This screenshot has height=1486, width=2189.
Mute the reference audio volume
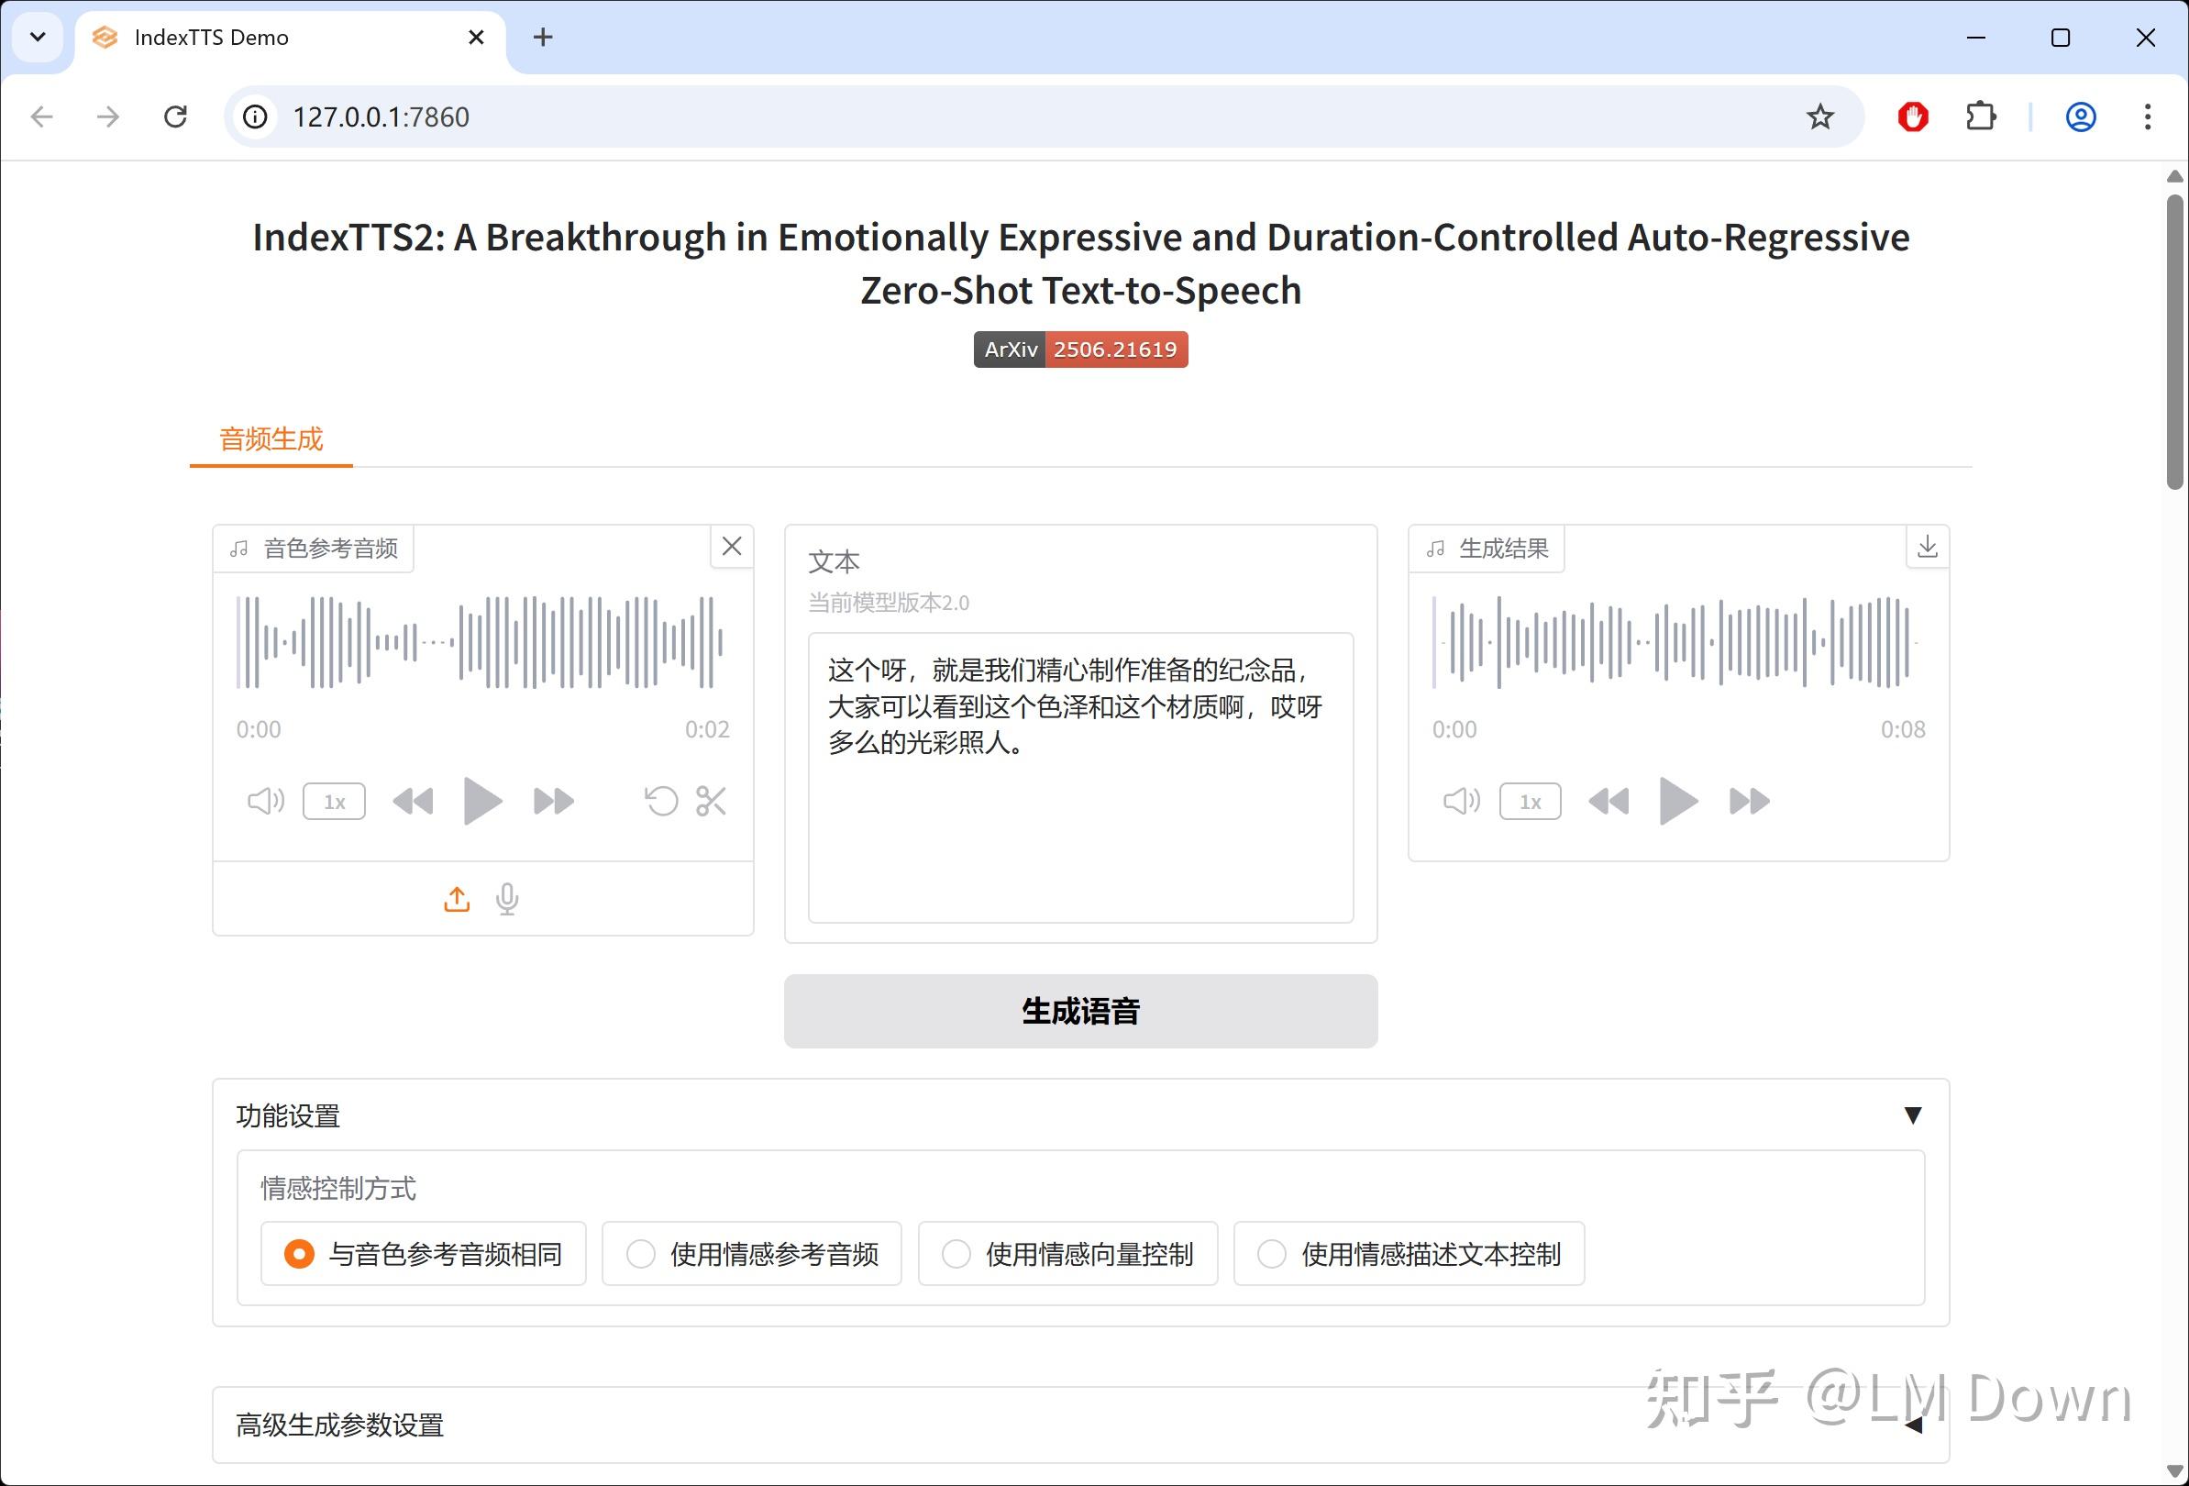click(265, 800)
